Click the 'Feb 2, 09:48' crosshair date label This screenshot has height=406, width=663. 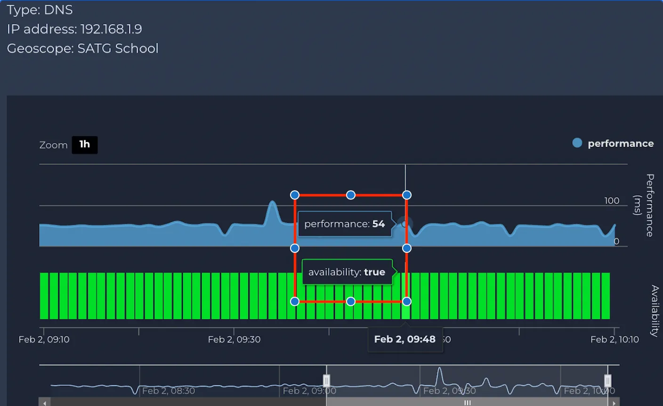click(x=405, y=340)
